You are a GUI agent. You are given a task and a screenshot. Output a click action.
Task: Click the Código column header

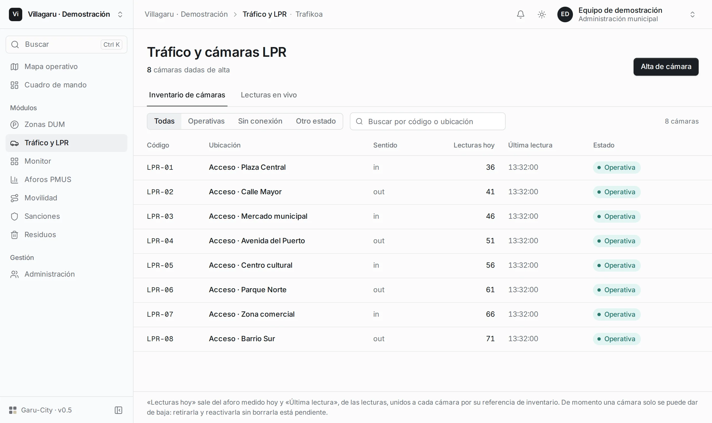point(158,145)
